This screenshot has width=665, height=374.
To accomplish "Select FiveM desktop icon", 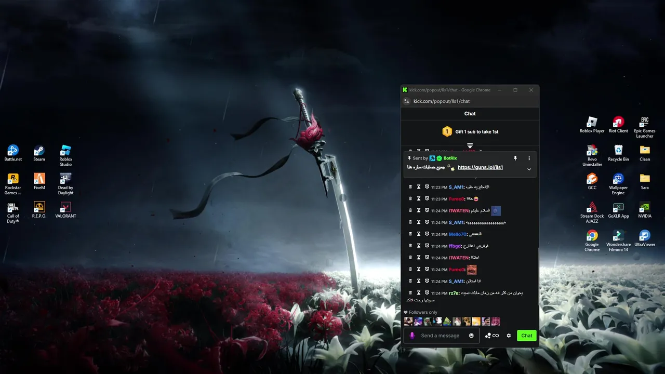I will 39,182.
